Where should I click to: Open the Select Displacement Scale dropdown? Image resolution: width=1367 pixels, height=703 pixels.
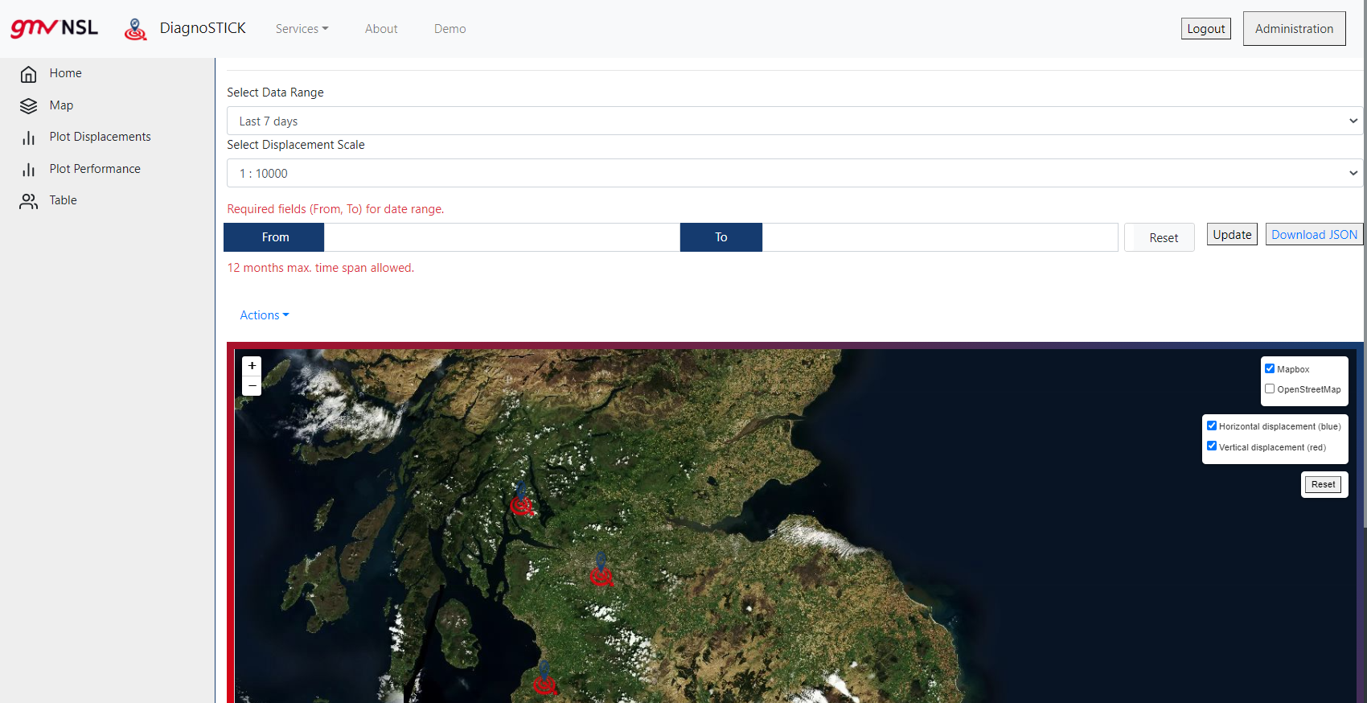[794, 173]
